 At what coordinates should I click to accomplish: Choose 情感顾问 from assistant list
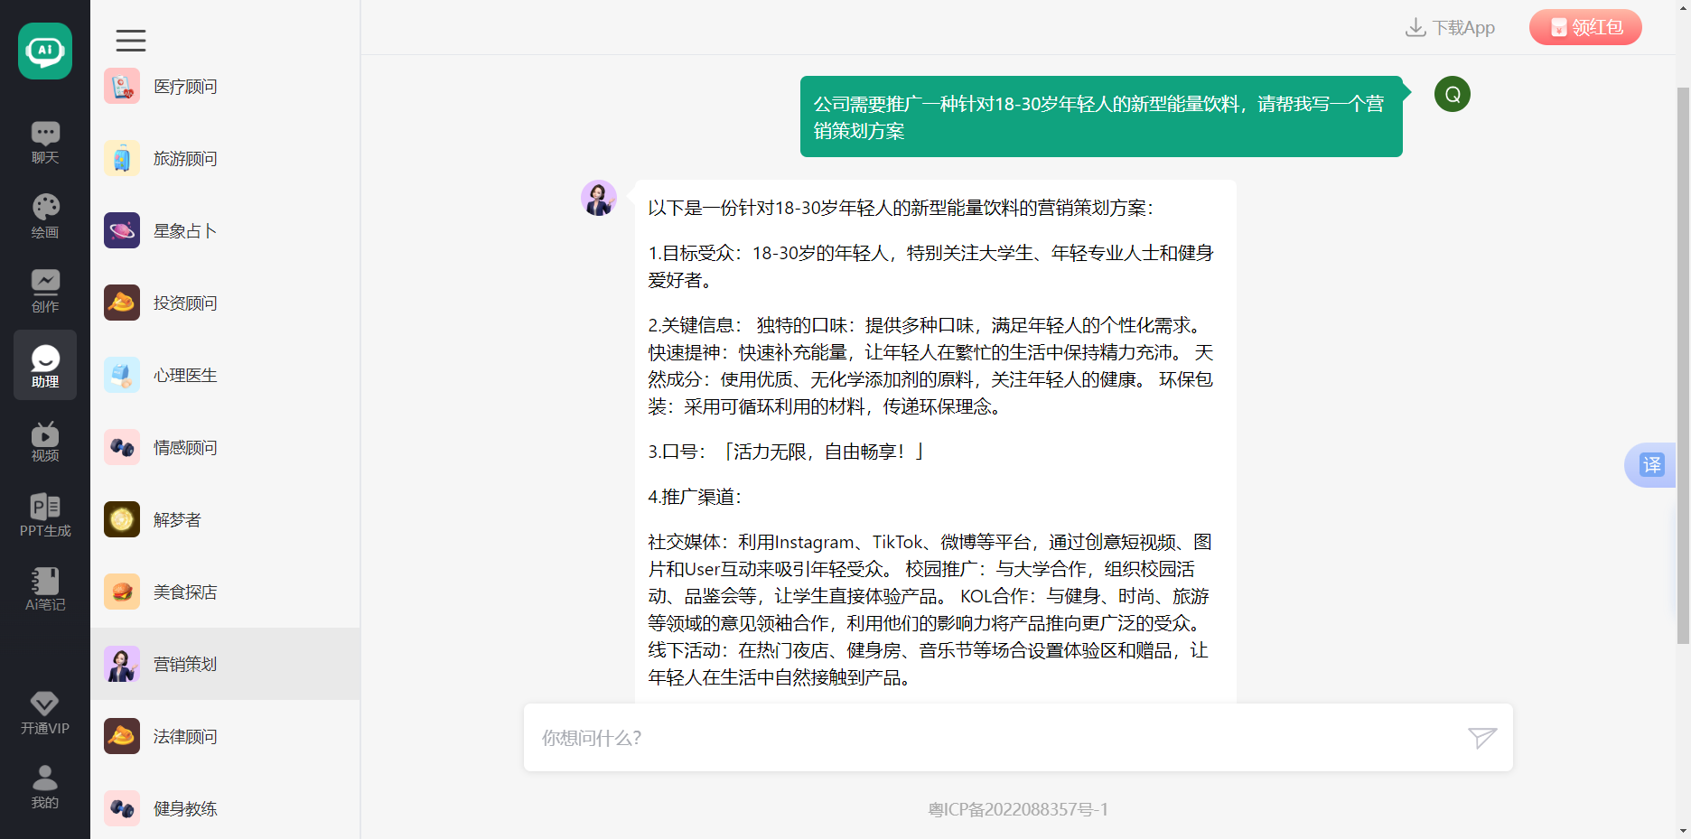tap(225, 447)
